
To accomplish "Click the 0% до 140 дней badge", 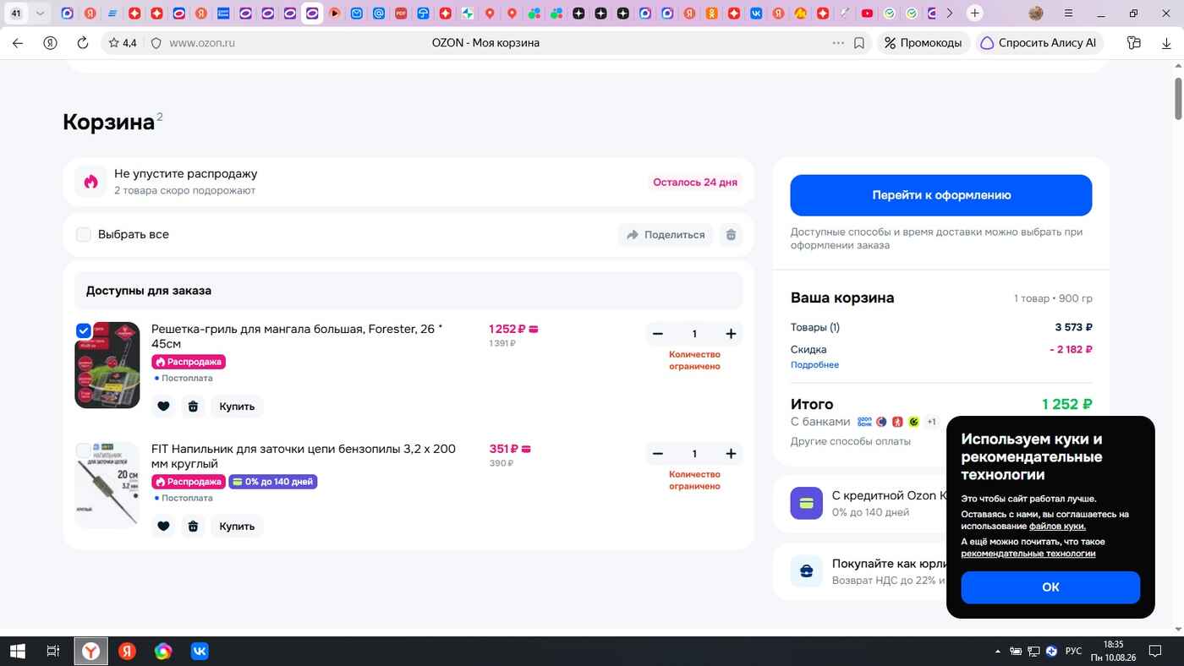I will click(273, 482).
